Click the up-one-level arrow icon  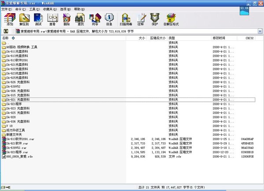coord(6,31)
